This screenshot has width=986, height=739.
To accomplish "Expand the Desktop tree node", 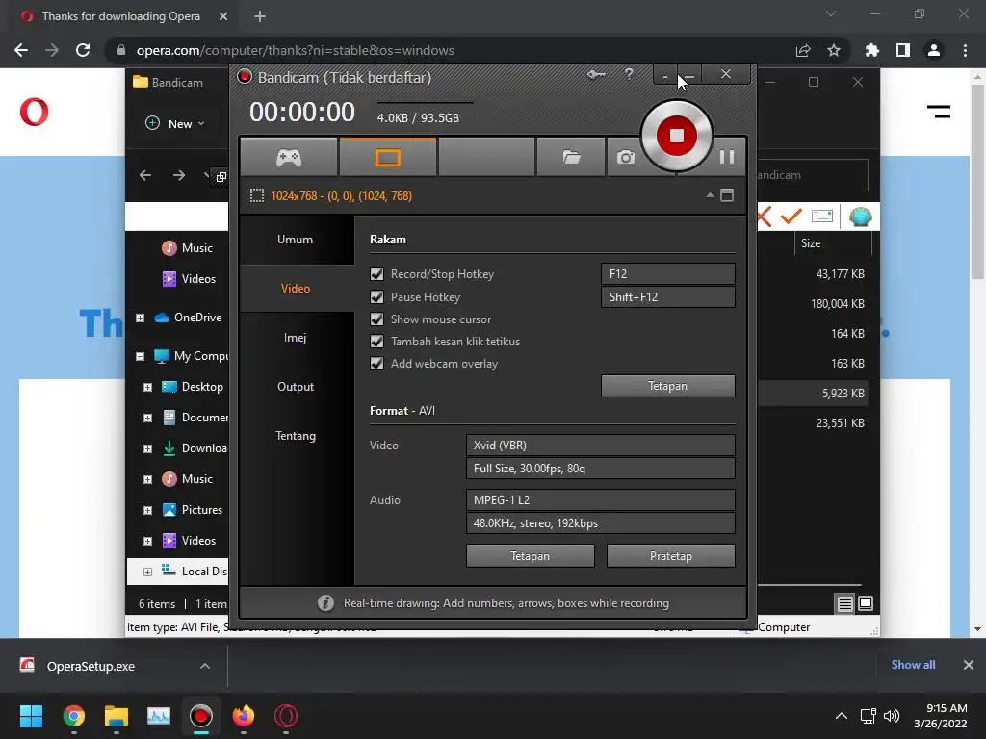I will tap(147, 387).
